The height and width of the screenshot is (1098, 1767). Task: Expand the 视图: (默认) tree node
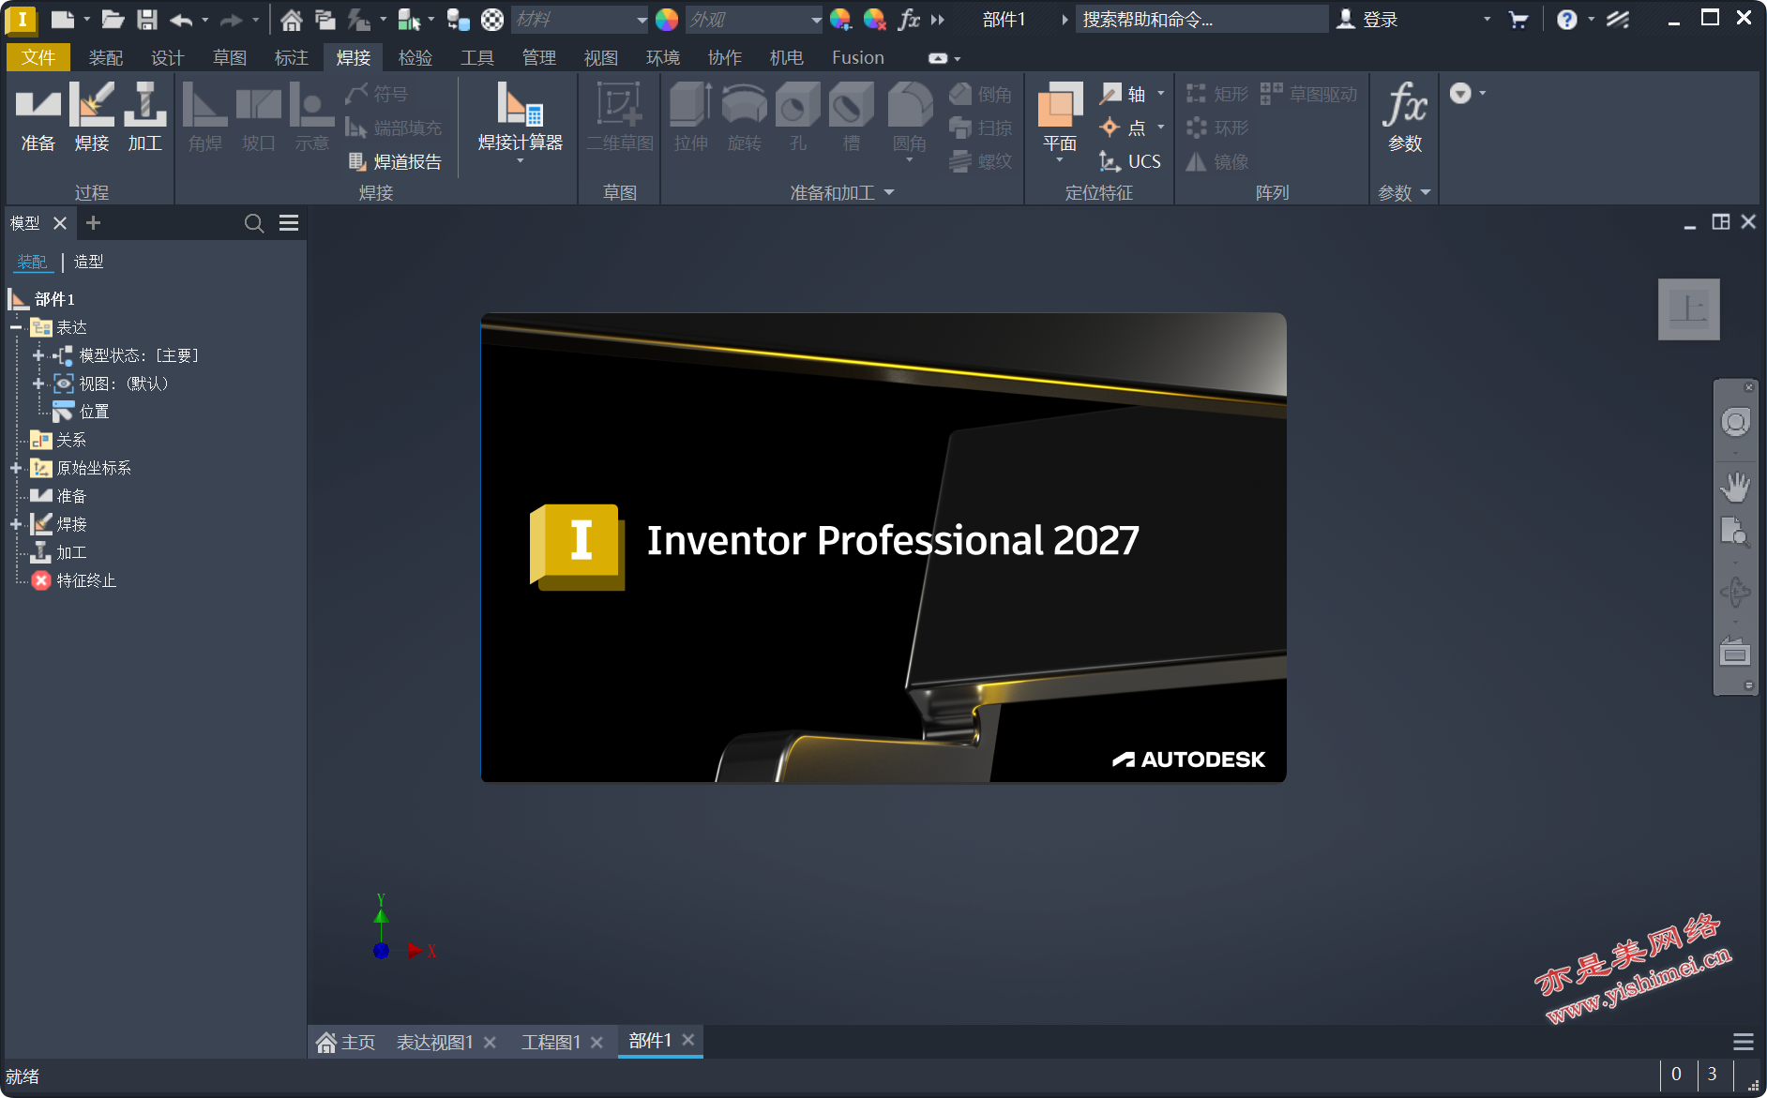38,384
